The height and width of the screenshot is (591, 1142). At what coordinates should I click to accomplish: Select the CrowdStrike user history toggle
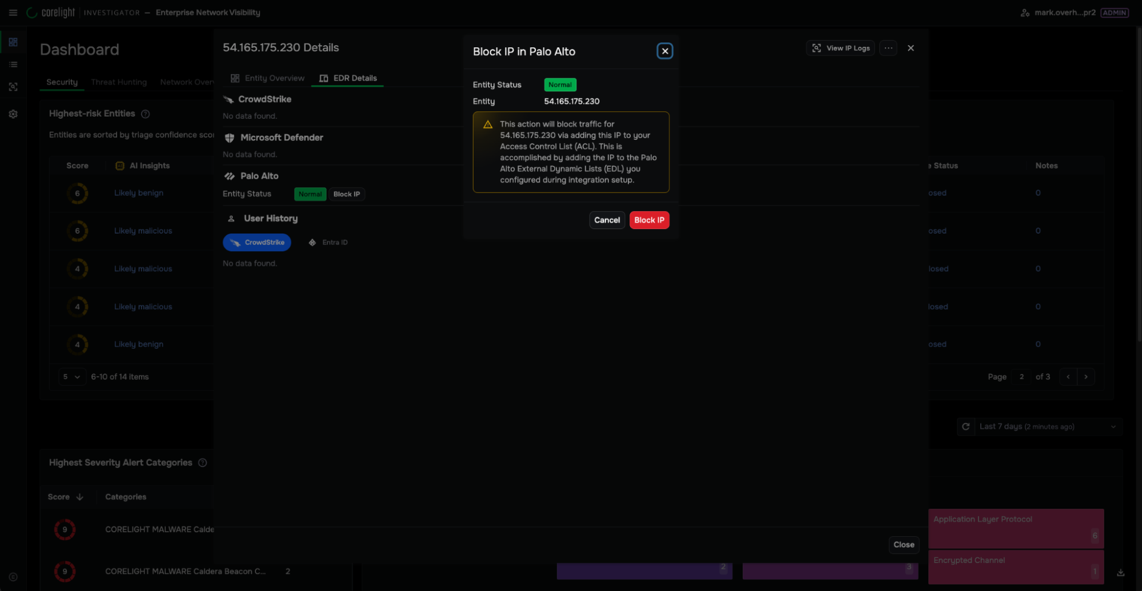(x=257, y=243)
